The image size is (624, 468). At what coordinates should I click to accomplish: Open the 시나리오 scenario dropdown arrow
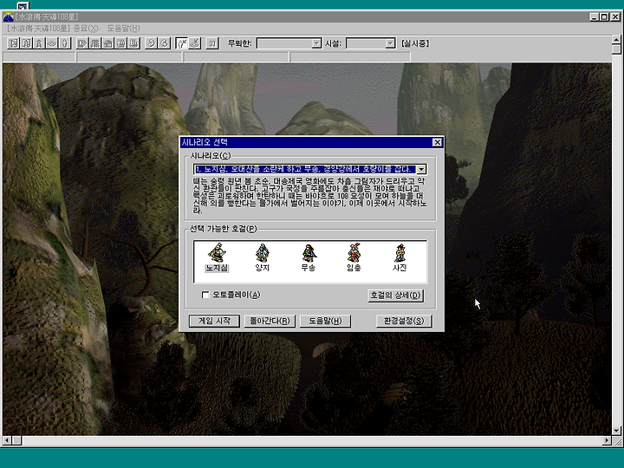click(x=421, y=169)
